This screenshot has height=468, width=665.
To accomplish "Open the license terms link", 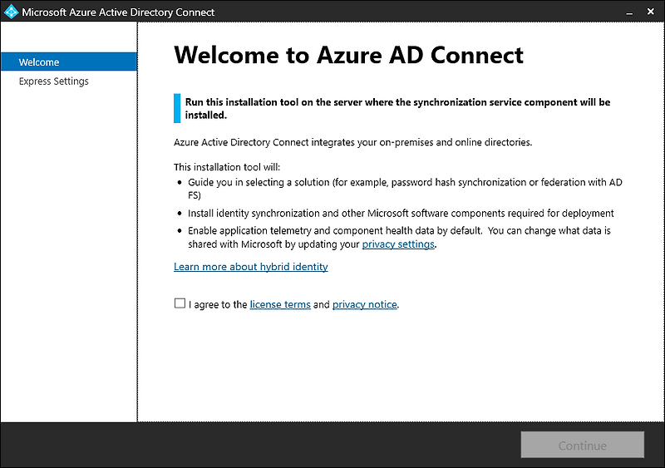I will 280,305.
